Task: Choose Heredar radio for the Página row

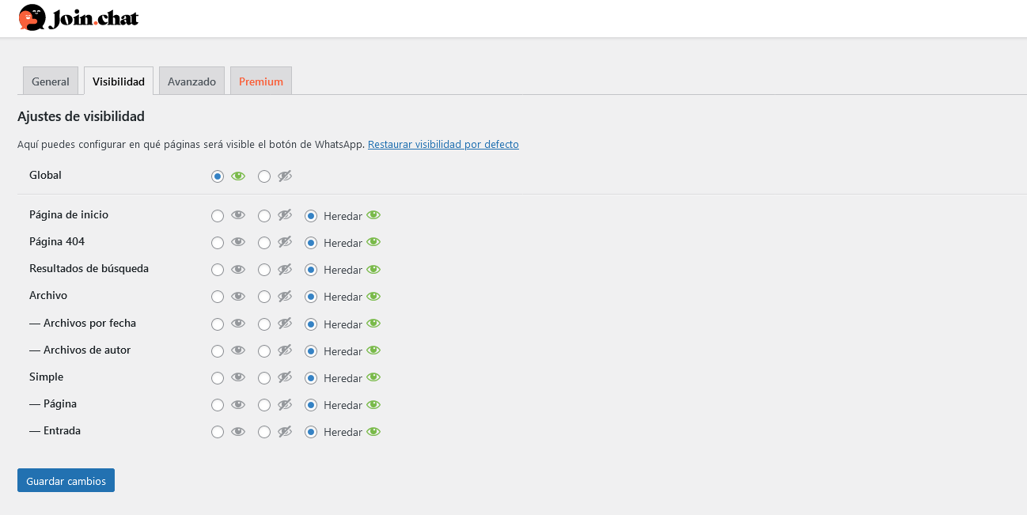Action: pos(311,405)
